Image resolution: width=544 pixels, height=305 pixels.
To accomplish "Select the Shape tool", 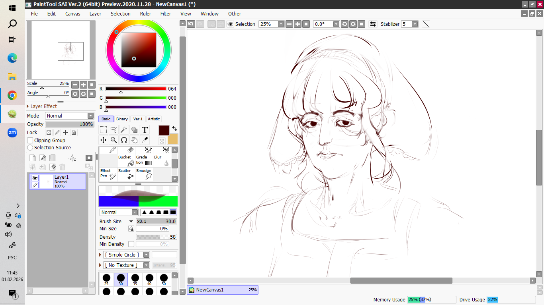I will tap(134, 129).
